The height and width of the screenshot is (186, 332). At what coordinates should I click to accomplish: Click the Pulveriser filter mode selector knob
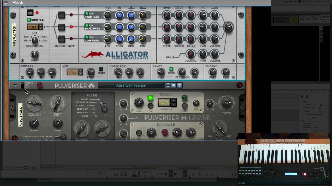pyautogui.click(x=104, y=106)
